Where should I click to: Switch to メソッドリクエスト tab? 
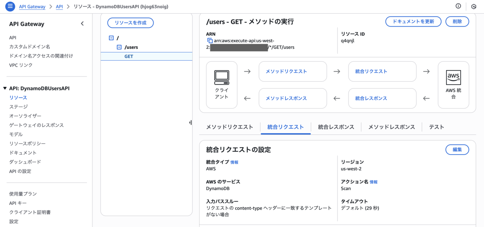[229, 127]
